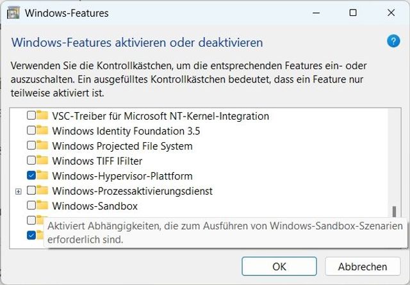Select the VSC-Treiber für Microsoft NT-Kernel-Integration item

(160, 117)
